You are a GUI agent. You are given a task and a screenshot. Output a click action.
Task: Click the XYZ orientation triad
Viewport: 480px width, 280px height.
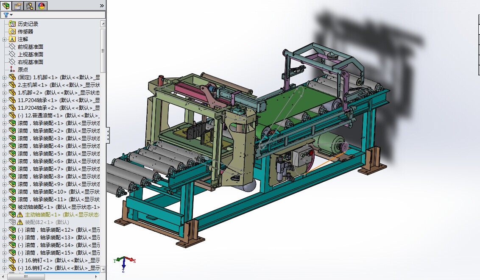[x=124, y=264]
